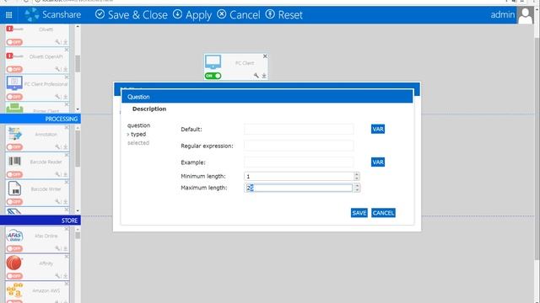540x303 pixels.
Task: Open wrench settings for Afas Online
Action: (x=57, y=248)
